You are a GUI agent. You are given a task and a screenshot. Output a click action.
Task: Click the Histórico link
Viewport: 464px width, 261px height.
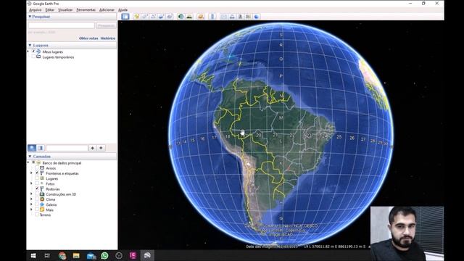pyautogui.click(x=108, y=38)
